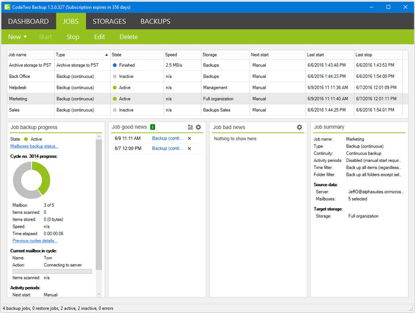Click the green 2 badge in Job good news
The width and height of the screenshot is (415, 313).
pos(153,127)
